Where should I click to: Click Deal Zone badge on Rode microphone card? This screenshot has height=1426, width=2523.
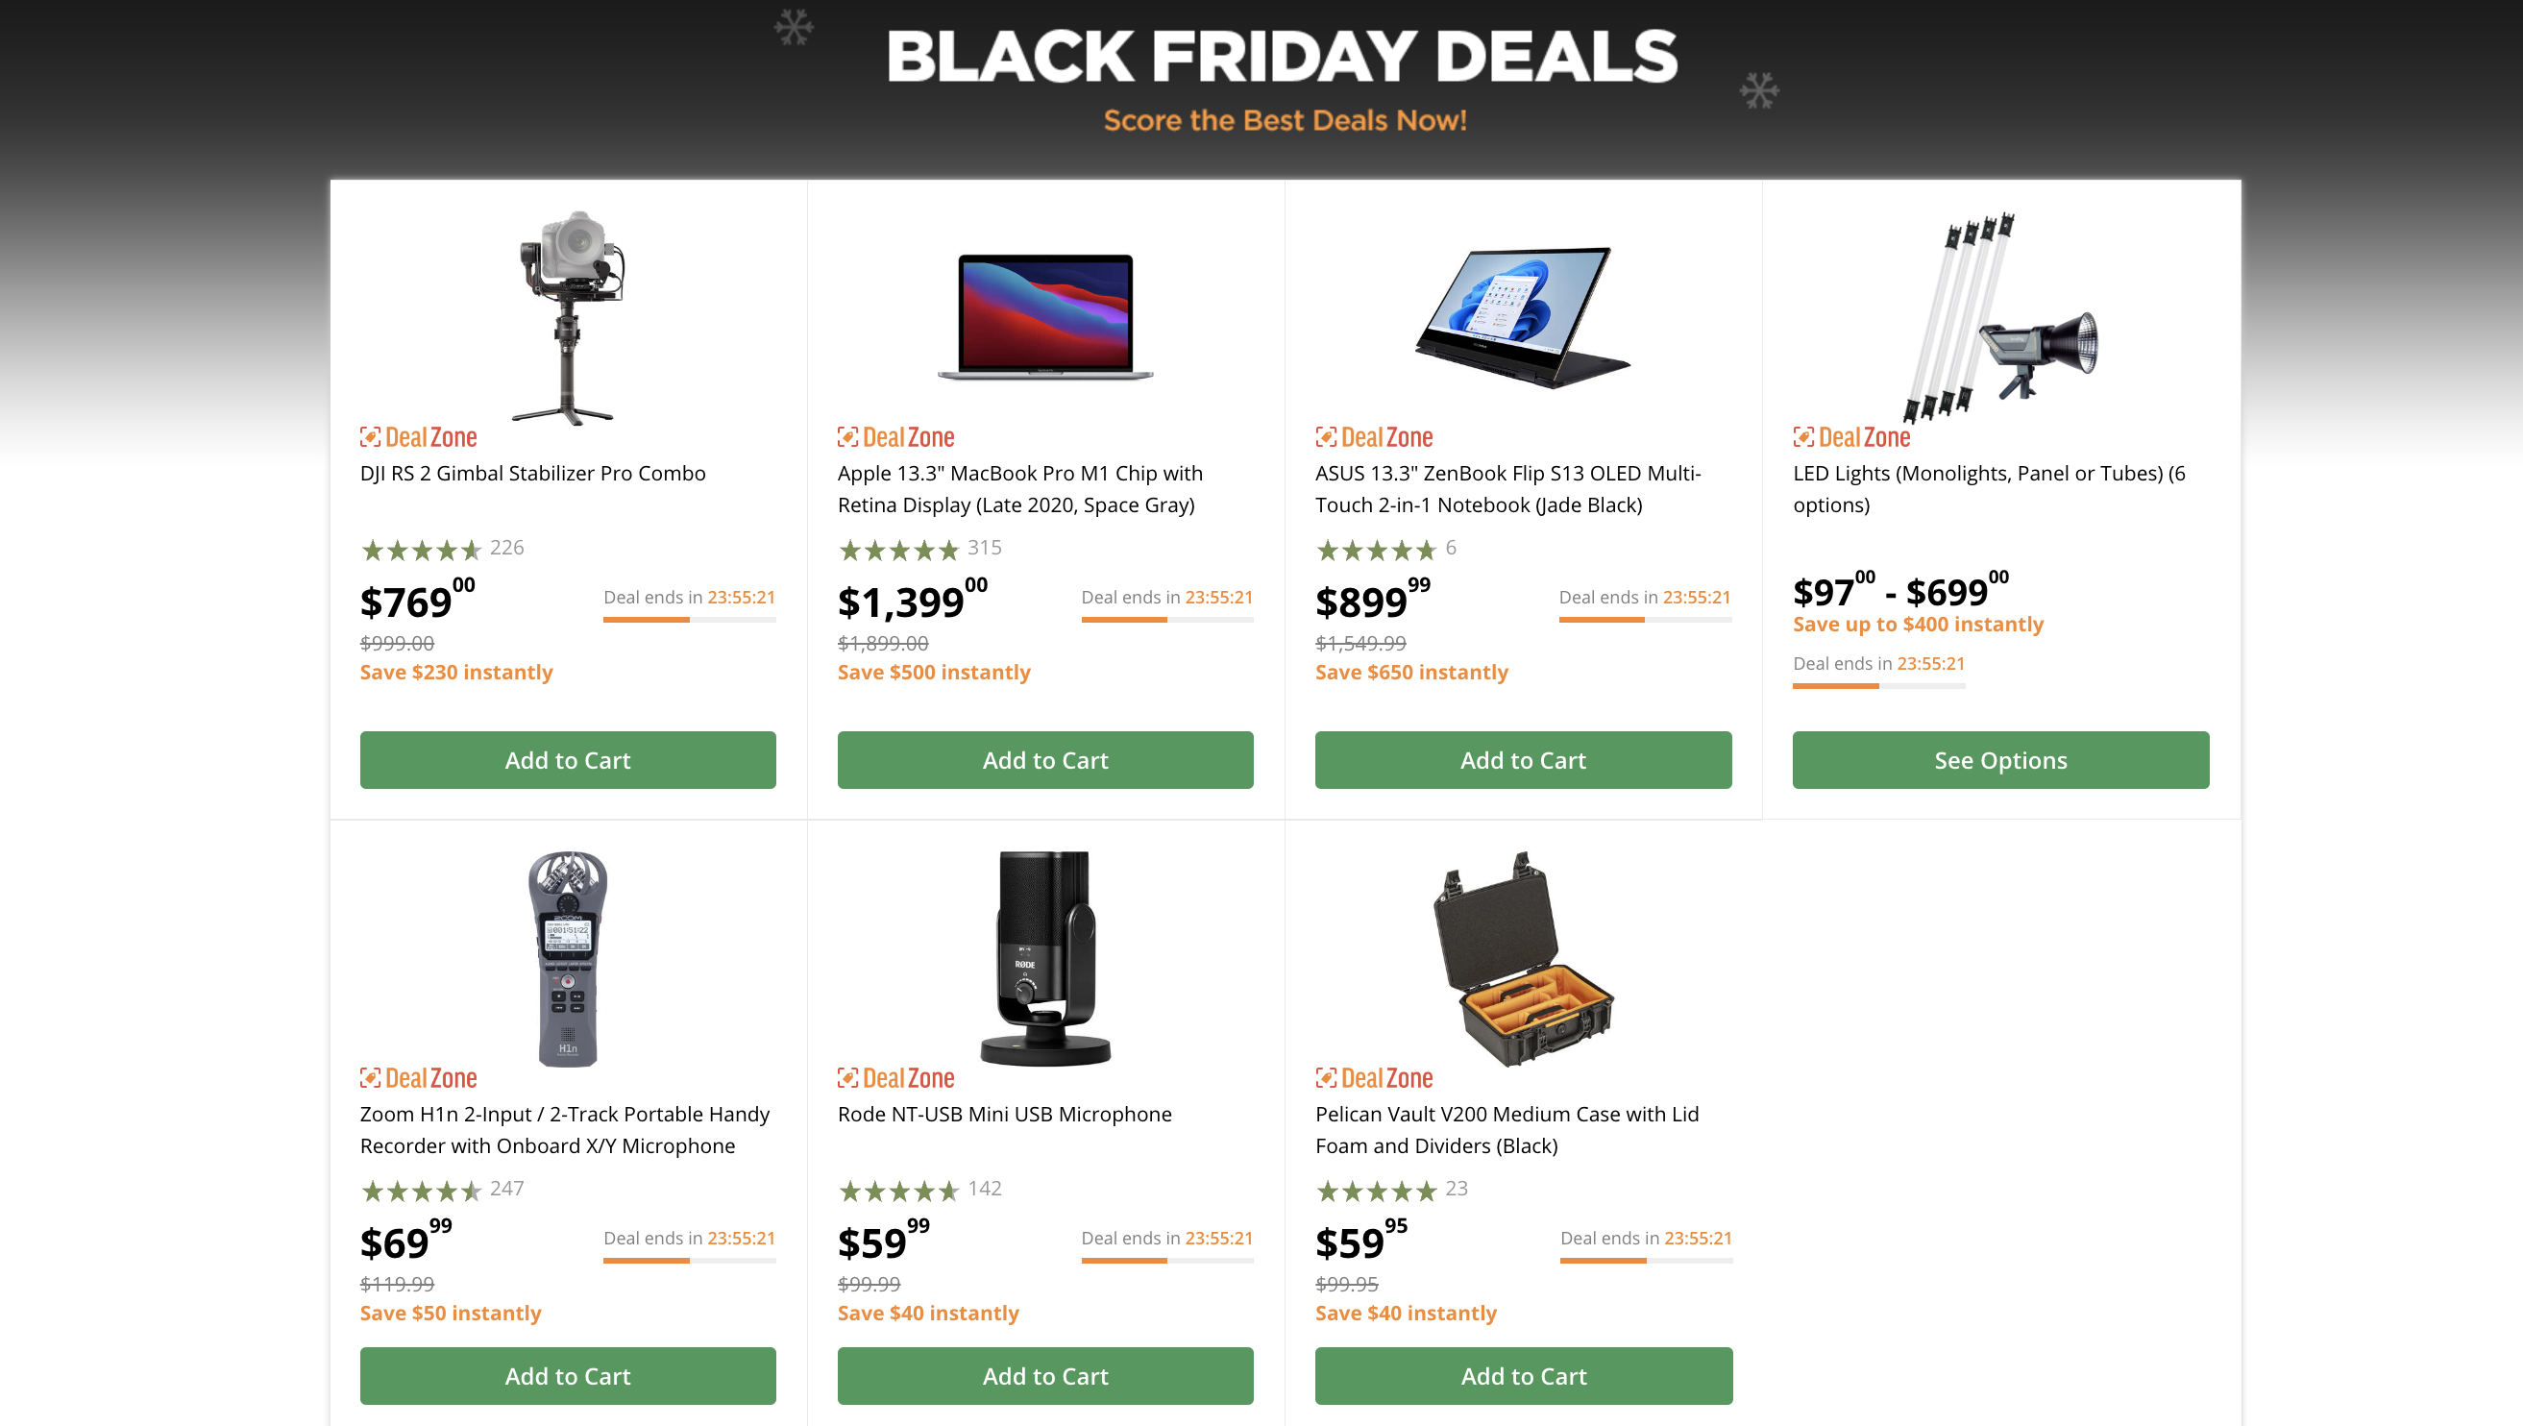click(x=895, y=1077)
